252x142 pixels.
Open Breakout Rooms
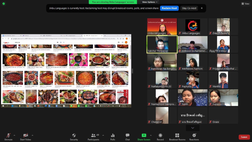click(177, 136)
